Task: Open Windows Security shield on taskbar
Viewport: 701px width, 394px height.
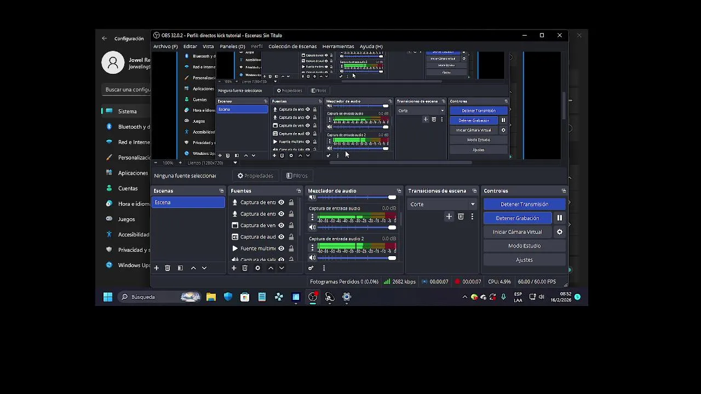Action: pyautogui.click(x=228, y=297)
